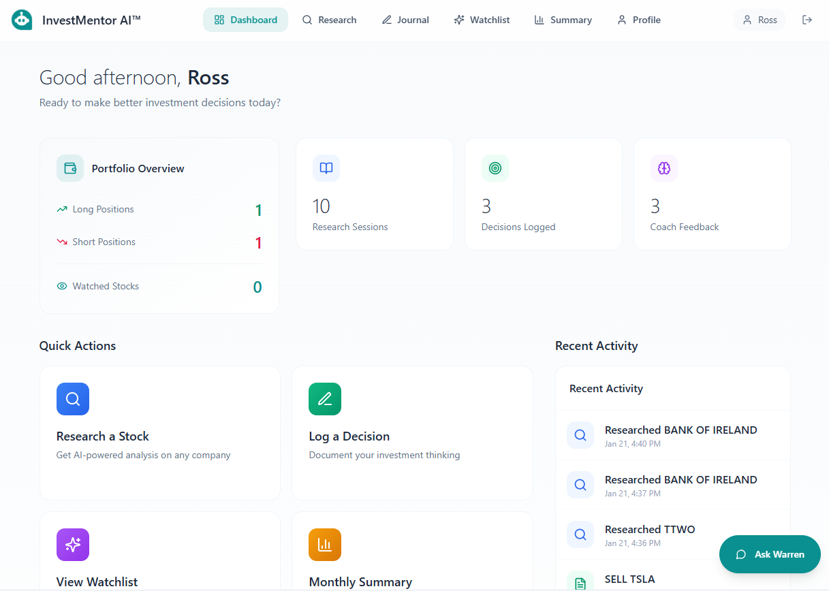Click the Researched TTWO activity entry
Screen dimensions: 829x591
point(673,534)
